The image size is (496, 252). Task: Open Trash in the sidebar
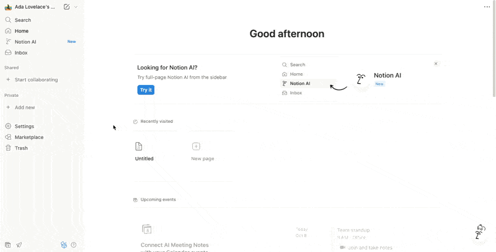(x=21, y=148)
